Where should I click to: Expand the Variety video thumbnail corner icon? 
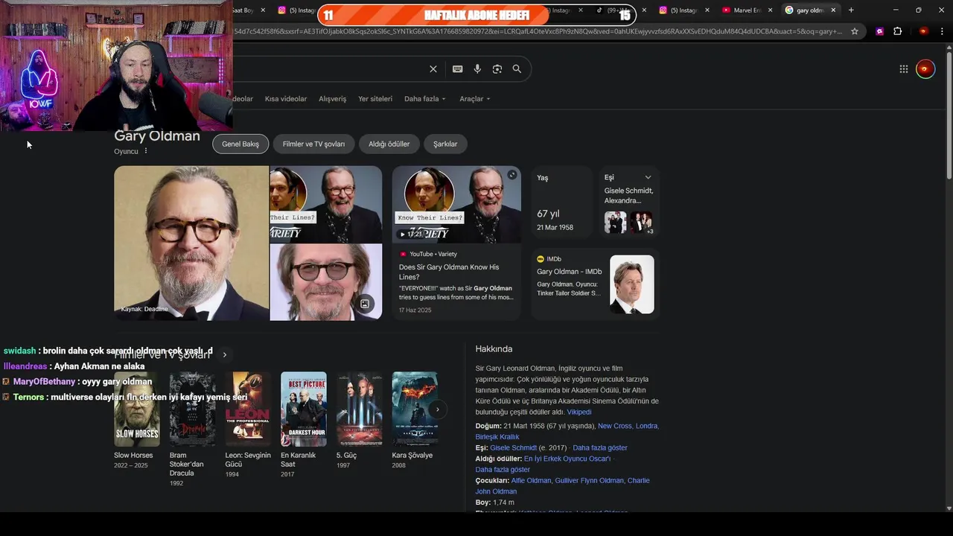[512, 175]
